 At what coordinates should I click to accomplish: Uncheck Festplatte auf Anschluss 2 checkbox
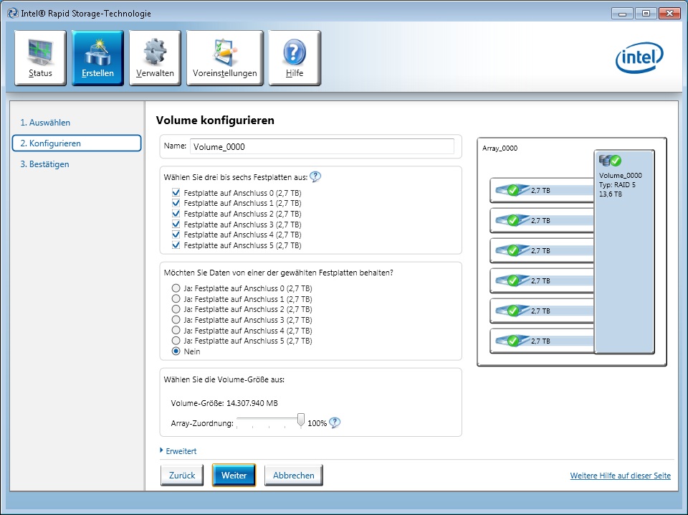176,214
